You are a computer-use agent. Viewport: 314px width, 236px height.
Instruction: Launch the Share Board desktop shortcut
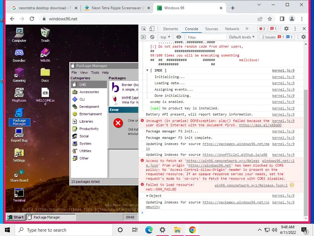point(19,175)
